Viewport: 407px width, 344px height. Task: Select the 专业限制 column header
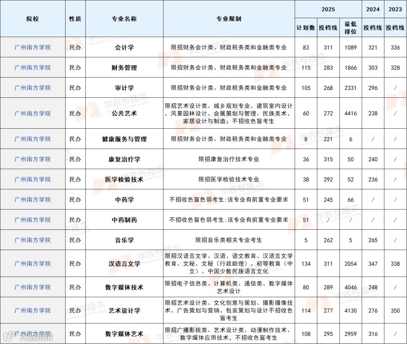click(229, 19)
